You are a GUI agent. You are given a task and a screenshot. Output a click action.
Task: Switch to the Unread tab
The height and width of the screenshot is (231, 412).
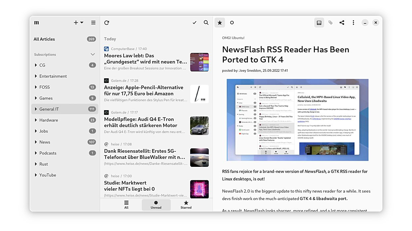click(156, 205)
